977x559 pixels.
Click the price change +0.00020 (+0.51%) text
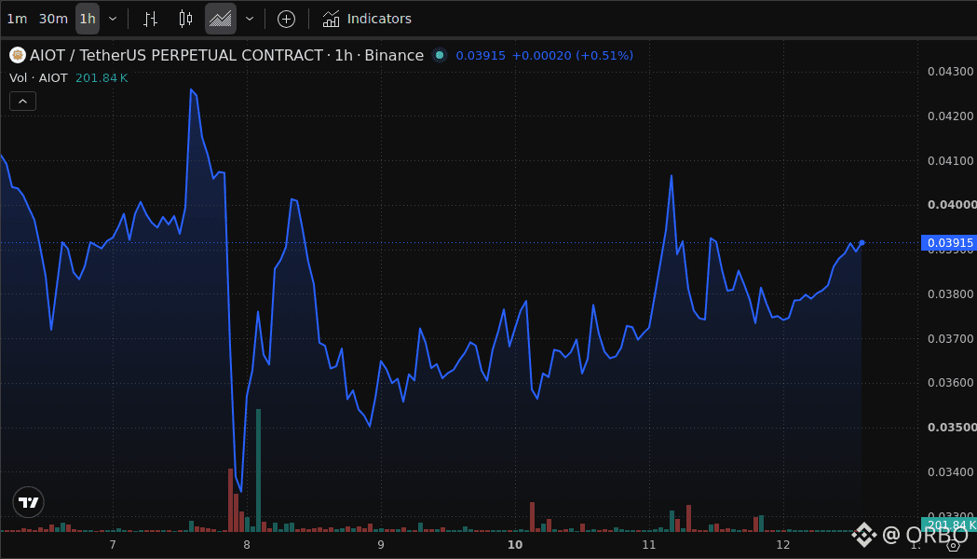[x=573, y=56]
